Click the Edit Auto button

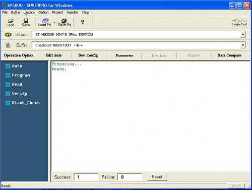[x=54, y=55]
